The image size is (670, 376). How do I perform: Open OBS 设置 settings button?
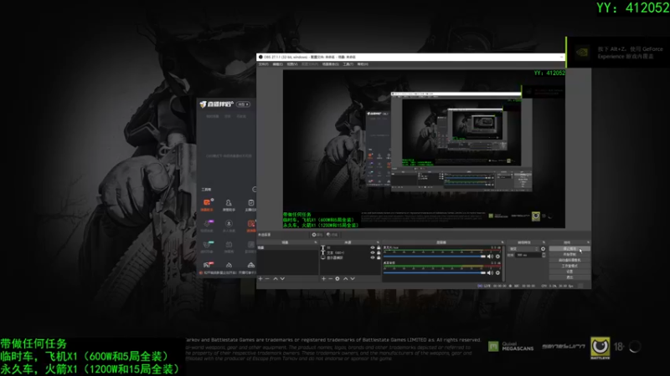click(x=569, y=272)
